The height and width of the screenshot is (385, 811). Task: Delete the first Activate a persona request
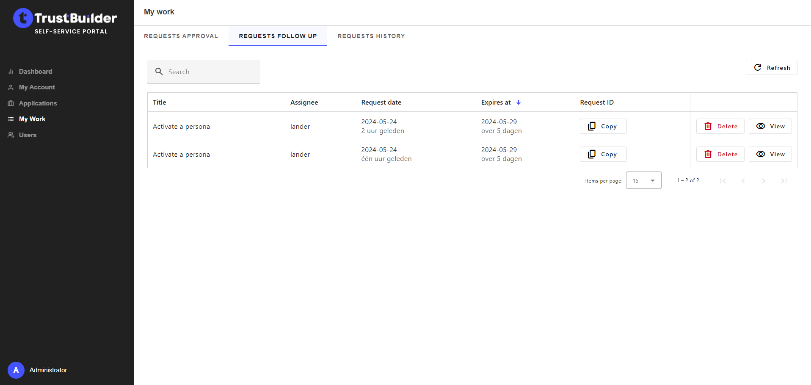click(720, 126)
